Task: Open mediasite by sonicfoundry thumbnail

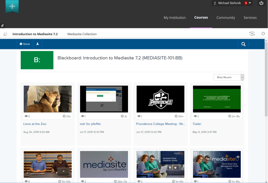Action: (x=104, y=164)
